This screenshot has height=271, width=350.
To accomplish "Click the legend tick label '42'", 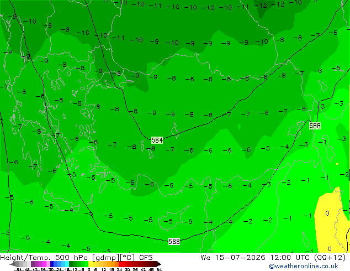I will click(x=143, y=269).
